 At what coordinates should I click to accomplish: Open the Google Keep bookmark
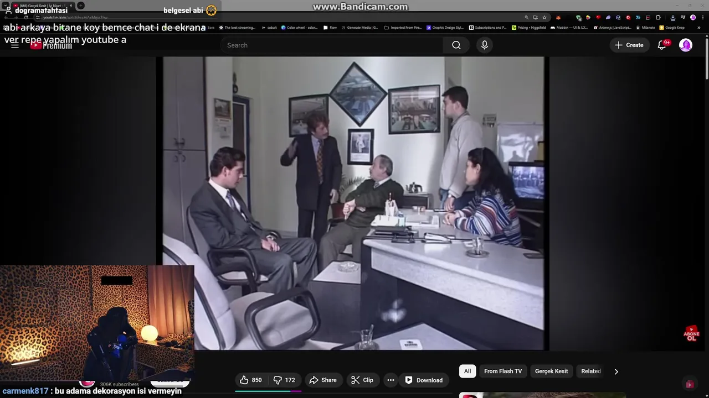point(672,27)
